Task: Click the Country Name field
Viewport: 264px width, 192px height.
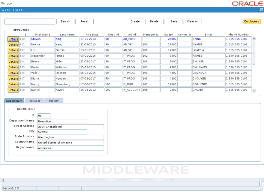Action: click(x=71, y=143)
